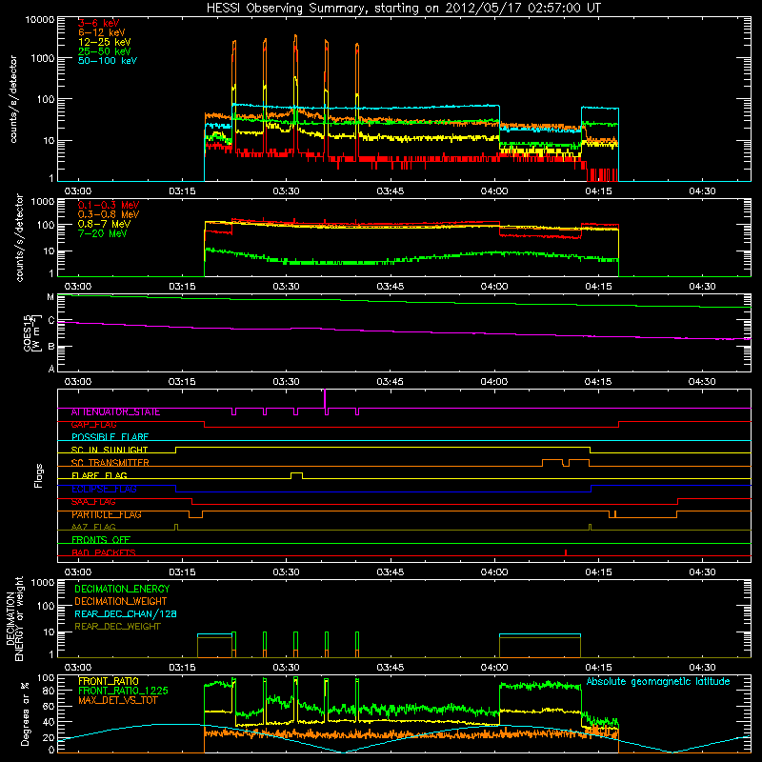Click the PARTICLE_FLAG dip near 03:16

click(195, 514)
